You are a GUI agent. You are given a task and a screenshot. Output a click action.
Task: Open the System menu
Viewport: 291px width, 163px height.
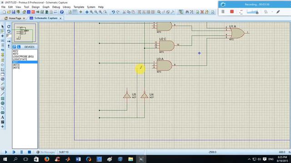[91, 7]
